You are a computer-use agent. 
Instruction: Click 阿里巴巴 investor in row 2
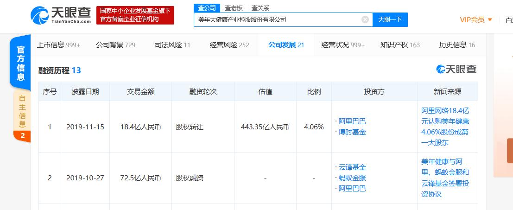pyautogui.click(x=352, y=188)
